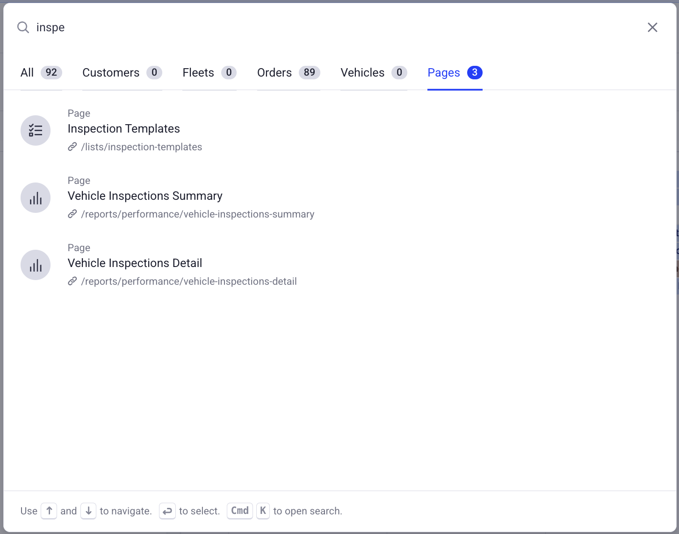
Task: Click the link icon before /lists/inspection-templates
Action: pos(72,147)
